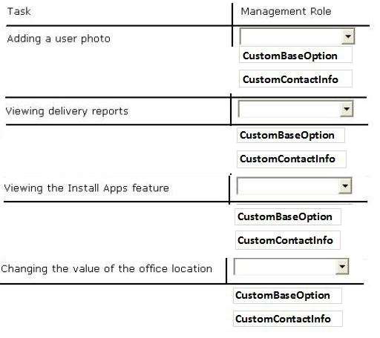Click the role field beside Adding a user photo
The image size is (380, 338).
coord(297,37)
